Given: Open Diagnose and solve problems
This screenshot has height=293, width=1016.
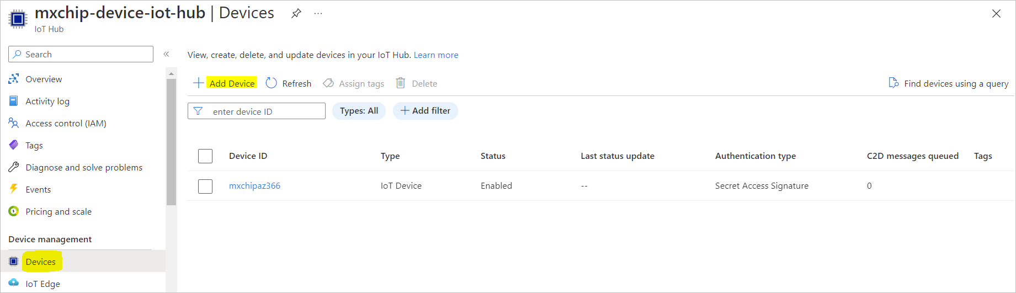Looking at the screenshot, I should click(x=84, y=167).
